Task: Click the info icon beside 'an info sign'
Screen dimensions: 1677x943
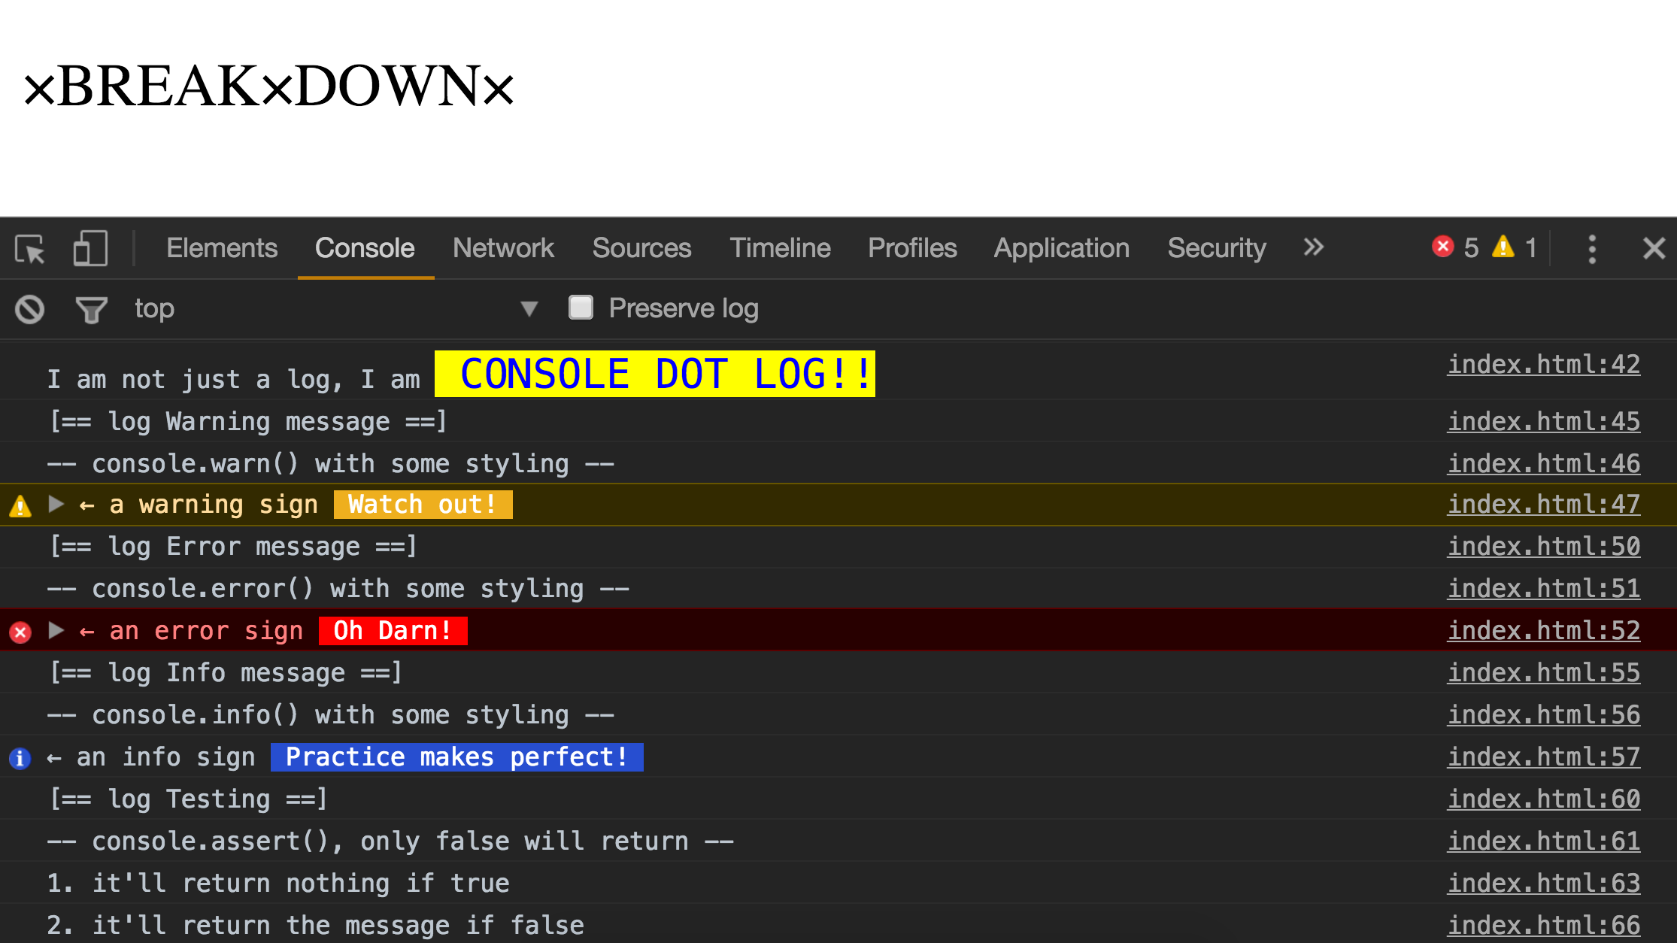Action: point(20,757)
